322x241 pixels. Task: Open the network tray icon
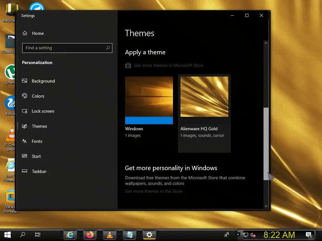[x=245, y=235]
